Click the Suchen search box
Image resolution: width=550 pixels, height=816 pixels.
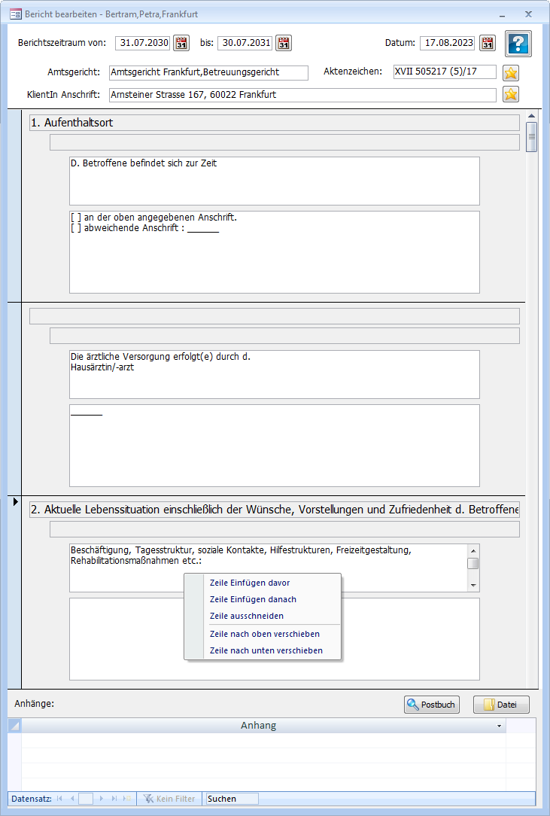(232, 798)
